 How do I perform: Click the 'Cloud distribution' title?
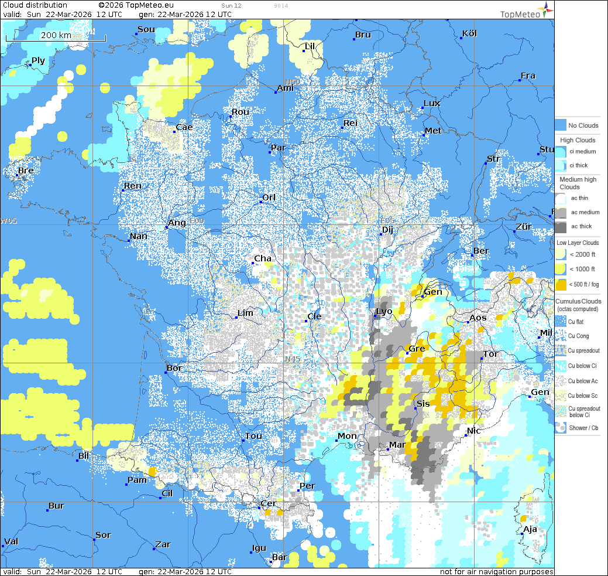pyautogui.click(x=35, y=5)
